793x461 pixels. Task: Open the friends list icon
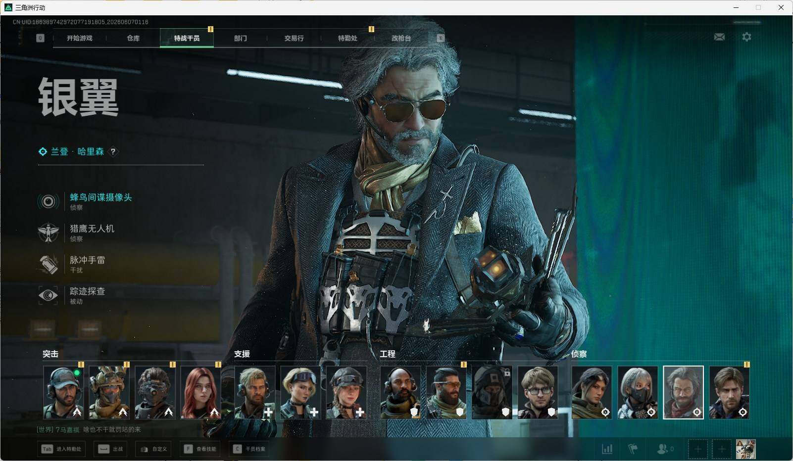coord(665,449)
